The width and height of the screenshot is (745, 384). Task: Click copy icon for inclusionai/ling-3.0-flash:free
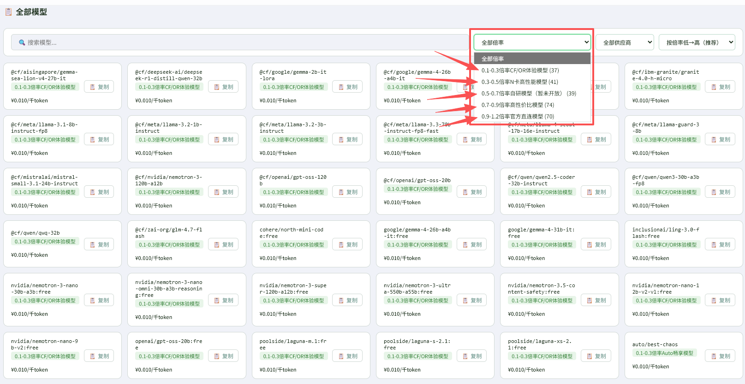pos(714,245)
